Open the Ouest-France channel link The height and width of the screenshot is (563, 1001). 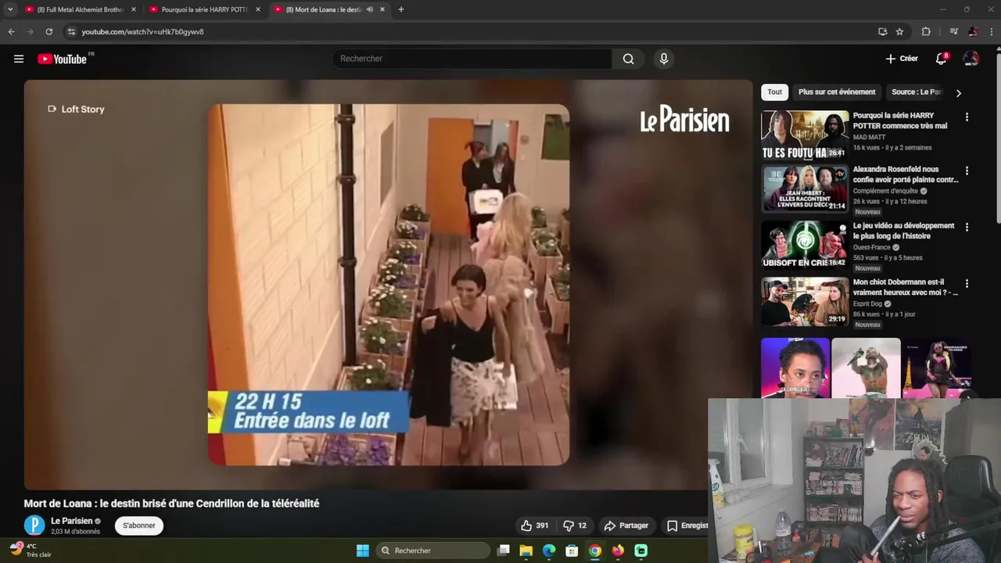point(872,247)
